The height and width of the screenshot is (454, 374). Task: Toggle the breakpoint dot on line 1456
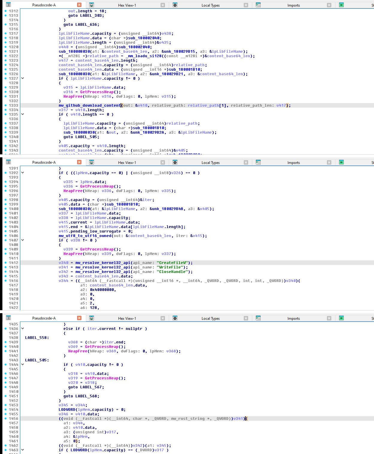pyautogui.click(x=6, y=419)
